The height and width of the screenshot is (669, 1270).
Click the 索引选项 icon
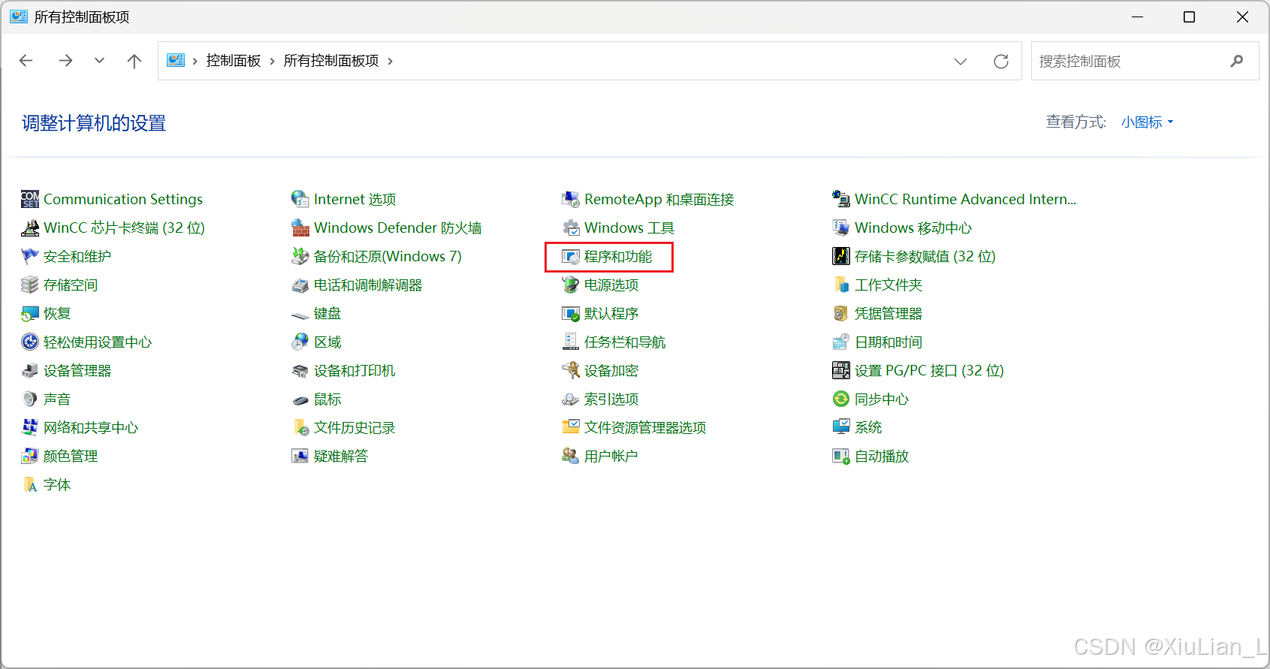pos(571,399)
